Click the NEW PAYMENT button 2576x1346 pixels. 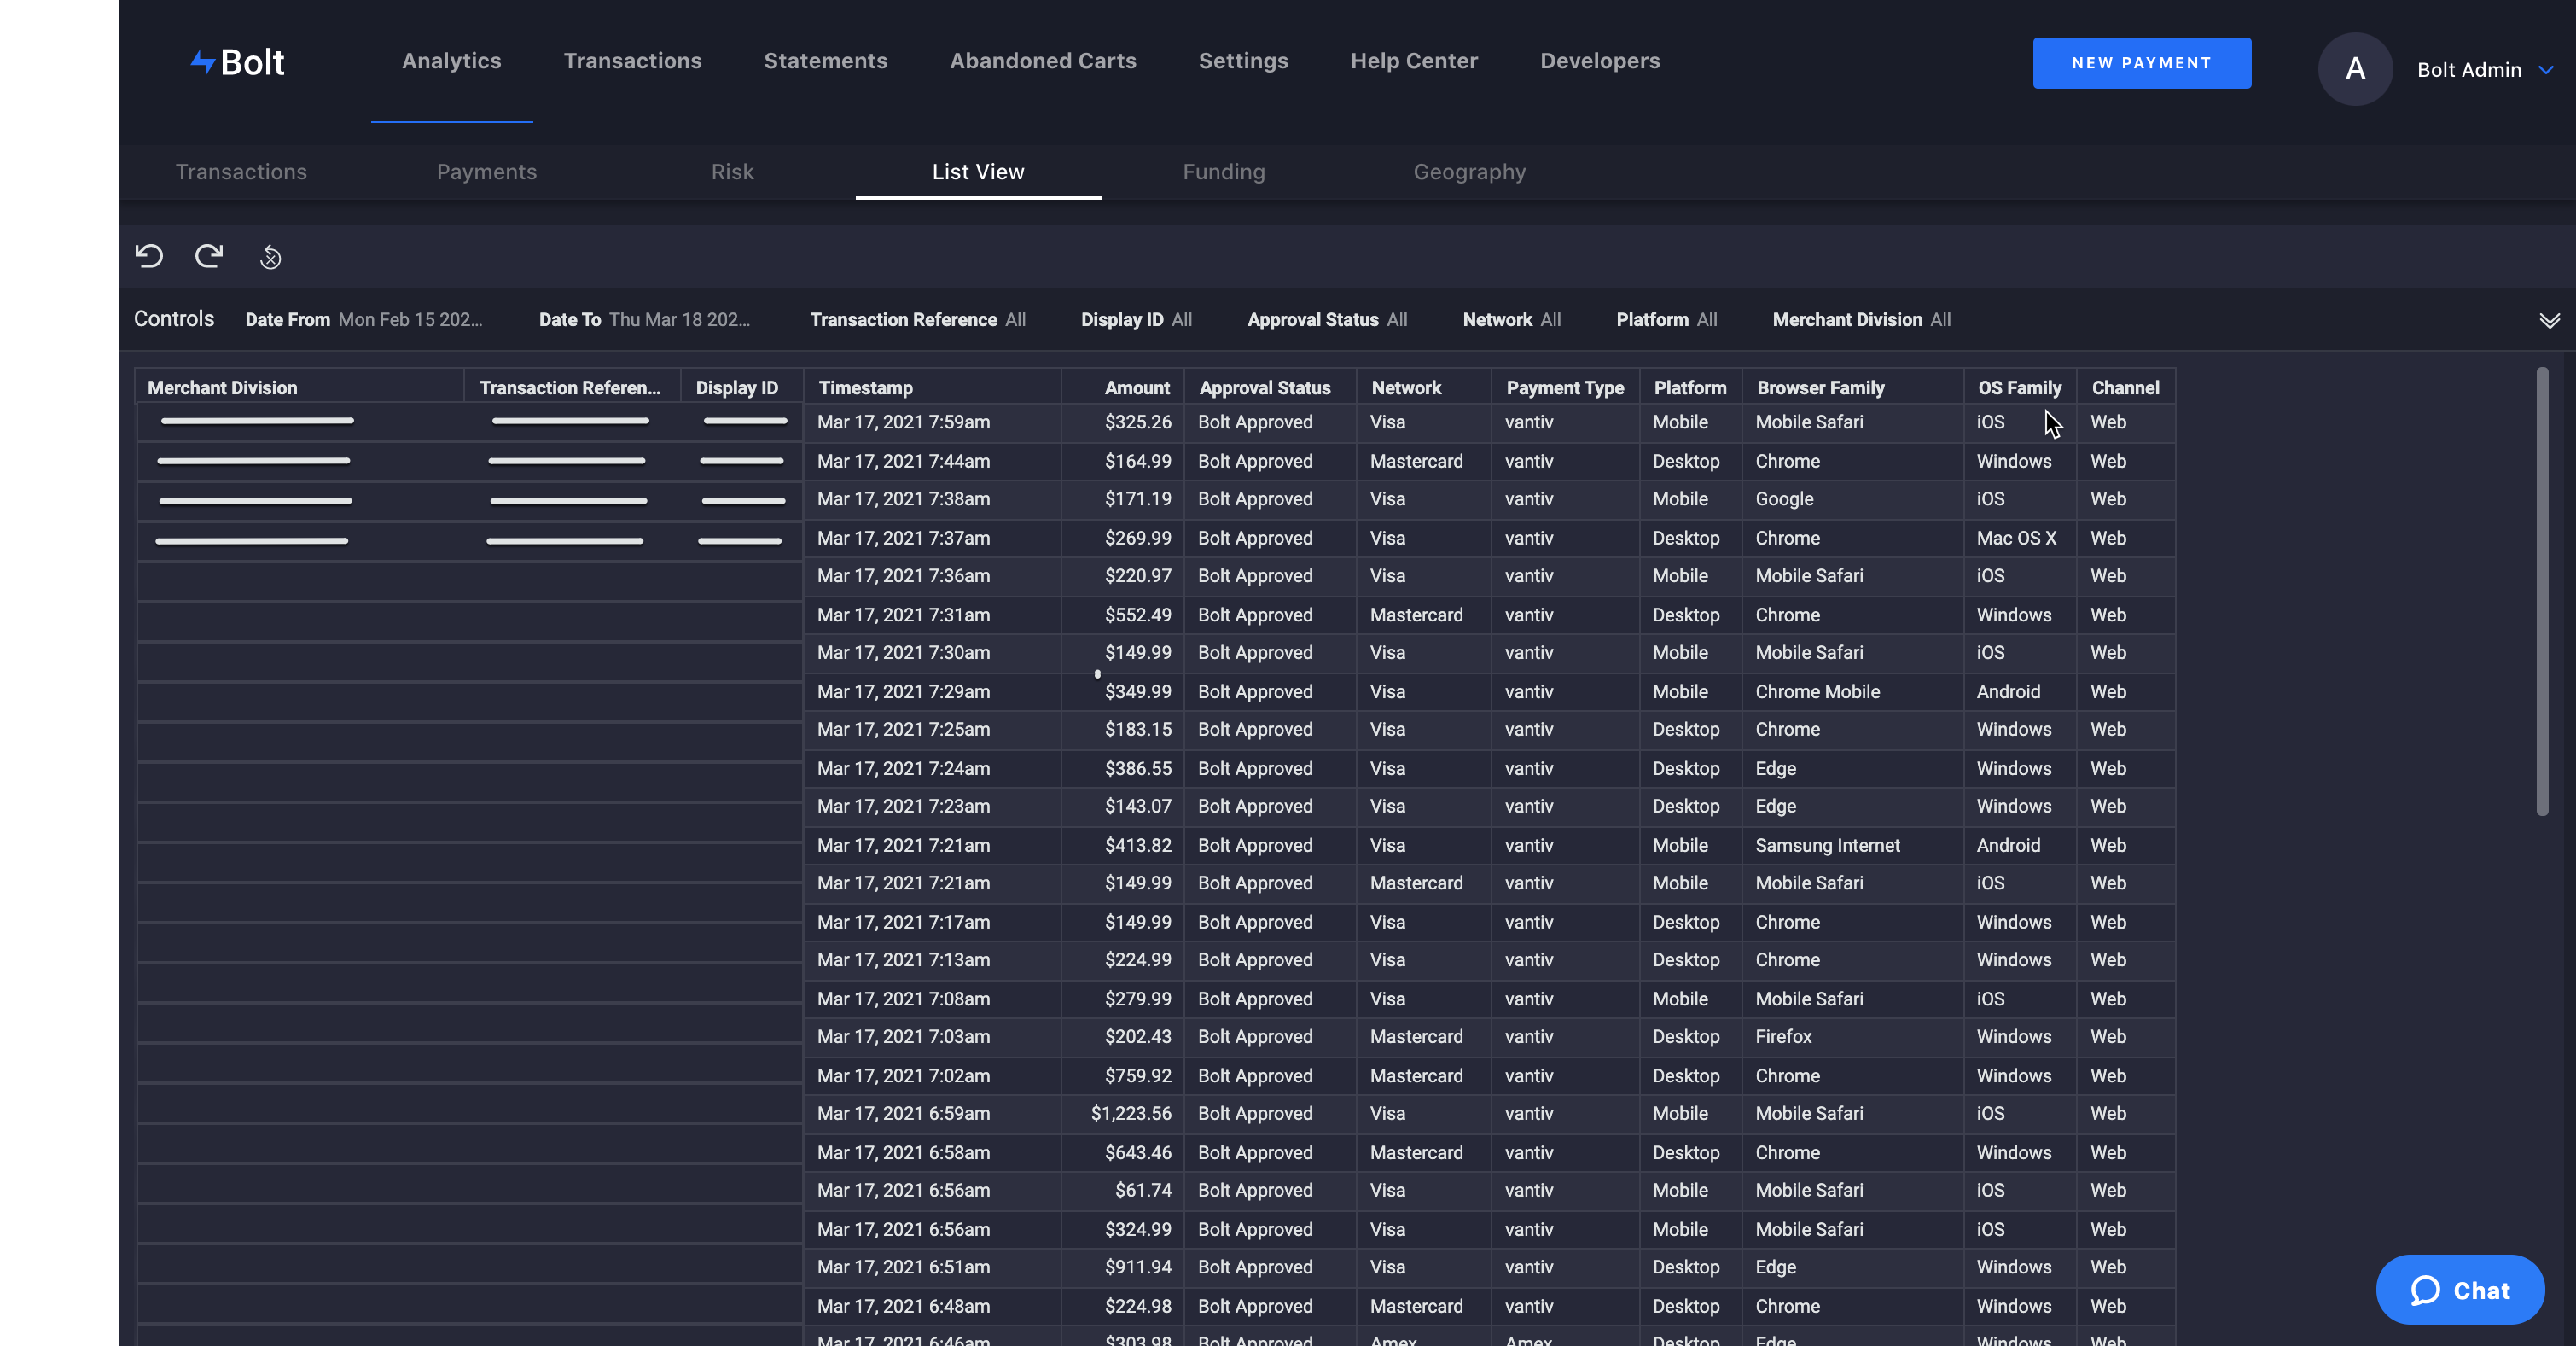point(2141,63)
